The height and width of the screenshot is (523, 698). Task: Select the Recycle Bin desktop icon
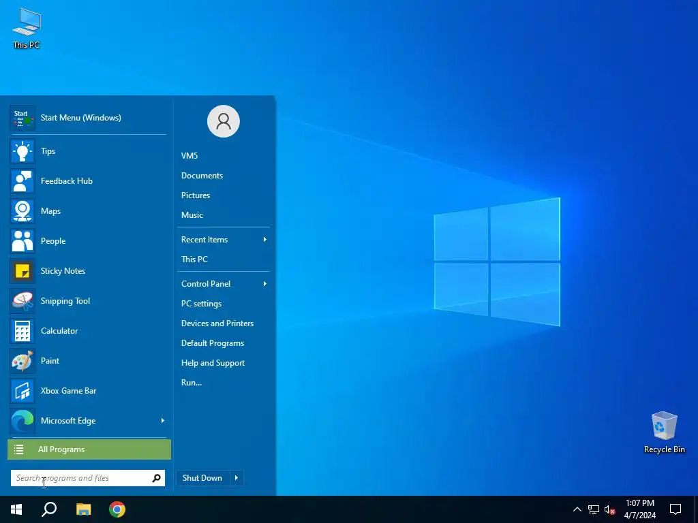point(664,432)
